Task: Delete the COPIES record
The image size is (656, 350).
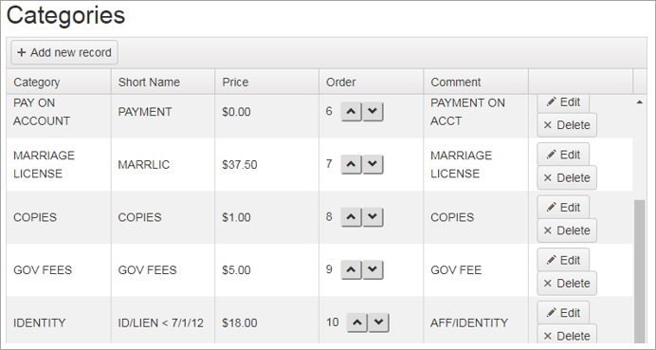Action: click(567, 230)
